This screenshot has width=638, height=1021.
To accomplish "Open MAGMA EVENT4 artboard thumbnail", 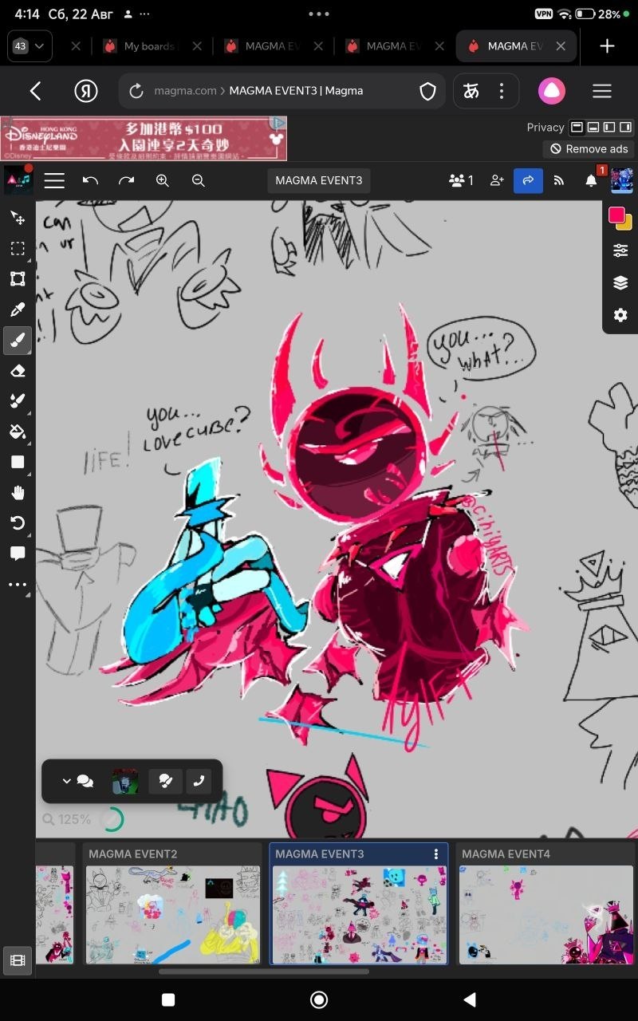I will point(545,915).
